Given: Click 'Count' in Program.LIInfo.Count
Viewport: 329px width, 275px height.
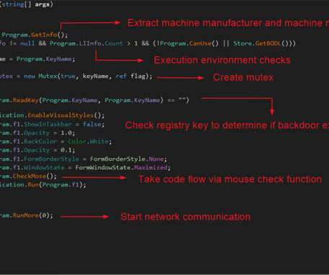Looking at the screenshot, I should click(x=114, y=43).
